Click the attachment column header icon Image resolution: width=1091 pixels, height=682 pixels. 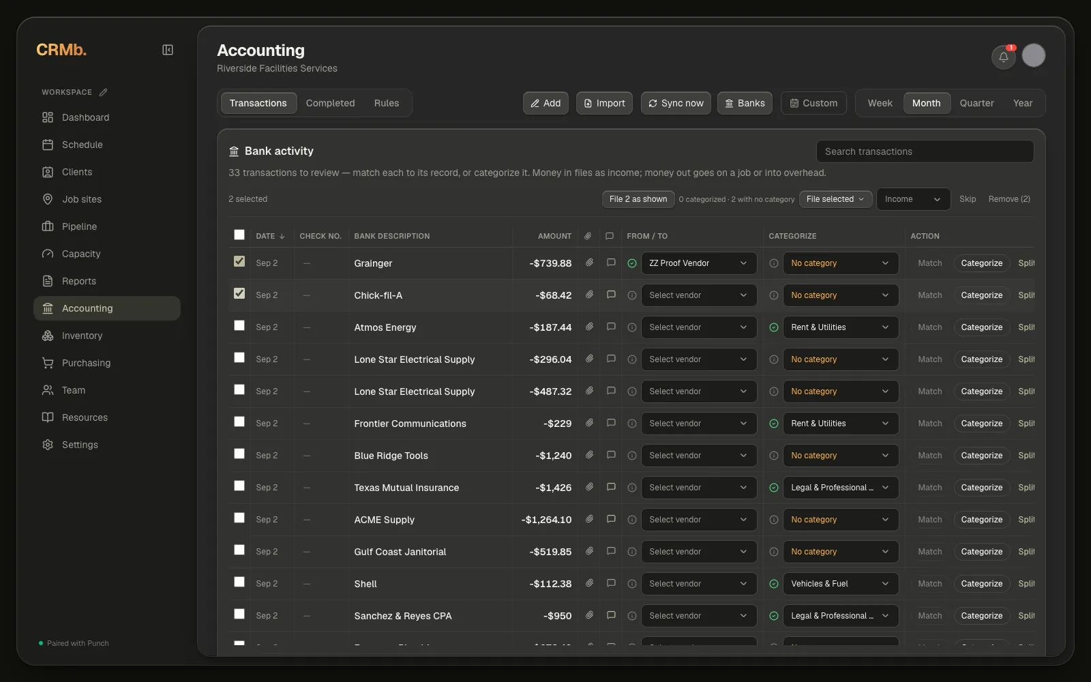pos(588,236)
